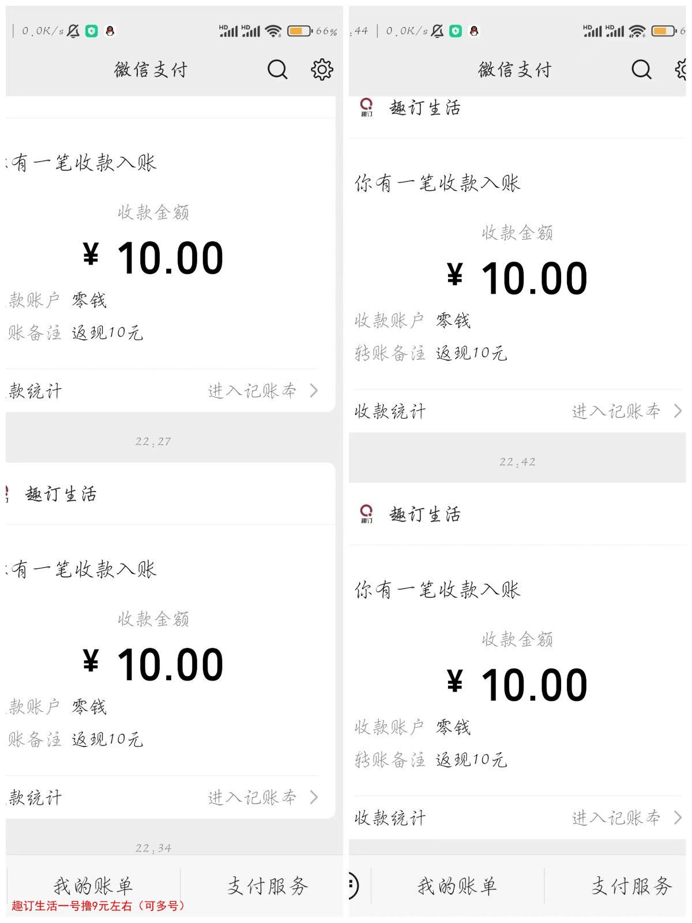Tap the search magnifier in the right screenshot
Viewport: 692px width, 923px height.
pos(641,70)
